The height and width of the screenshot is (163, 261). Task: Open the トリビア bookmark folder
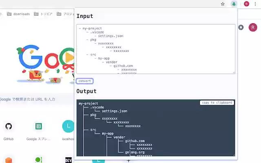(x=43, y=14)
